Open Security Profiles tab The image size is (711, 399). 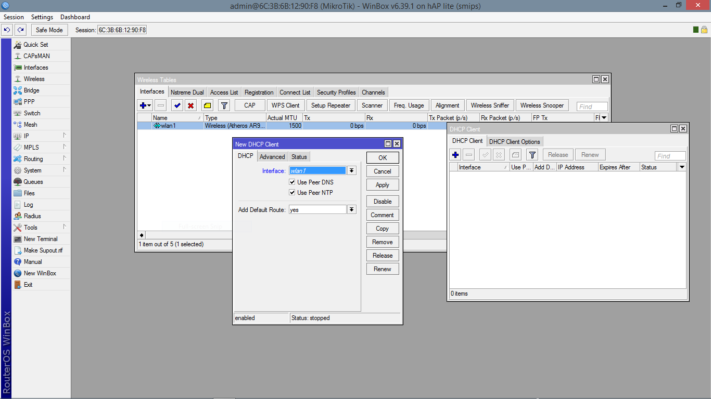pyautogui.click(x=336, y=92)
